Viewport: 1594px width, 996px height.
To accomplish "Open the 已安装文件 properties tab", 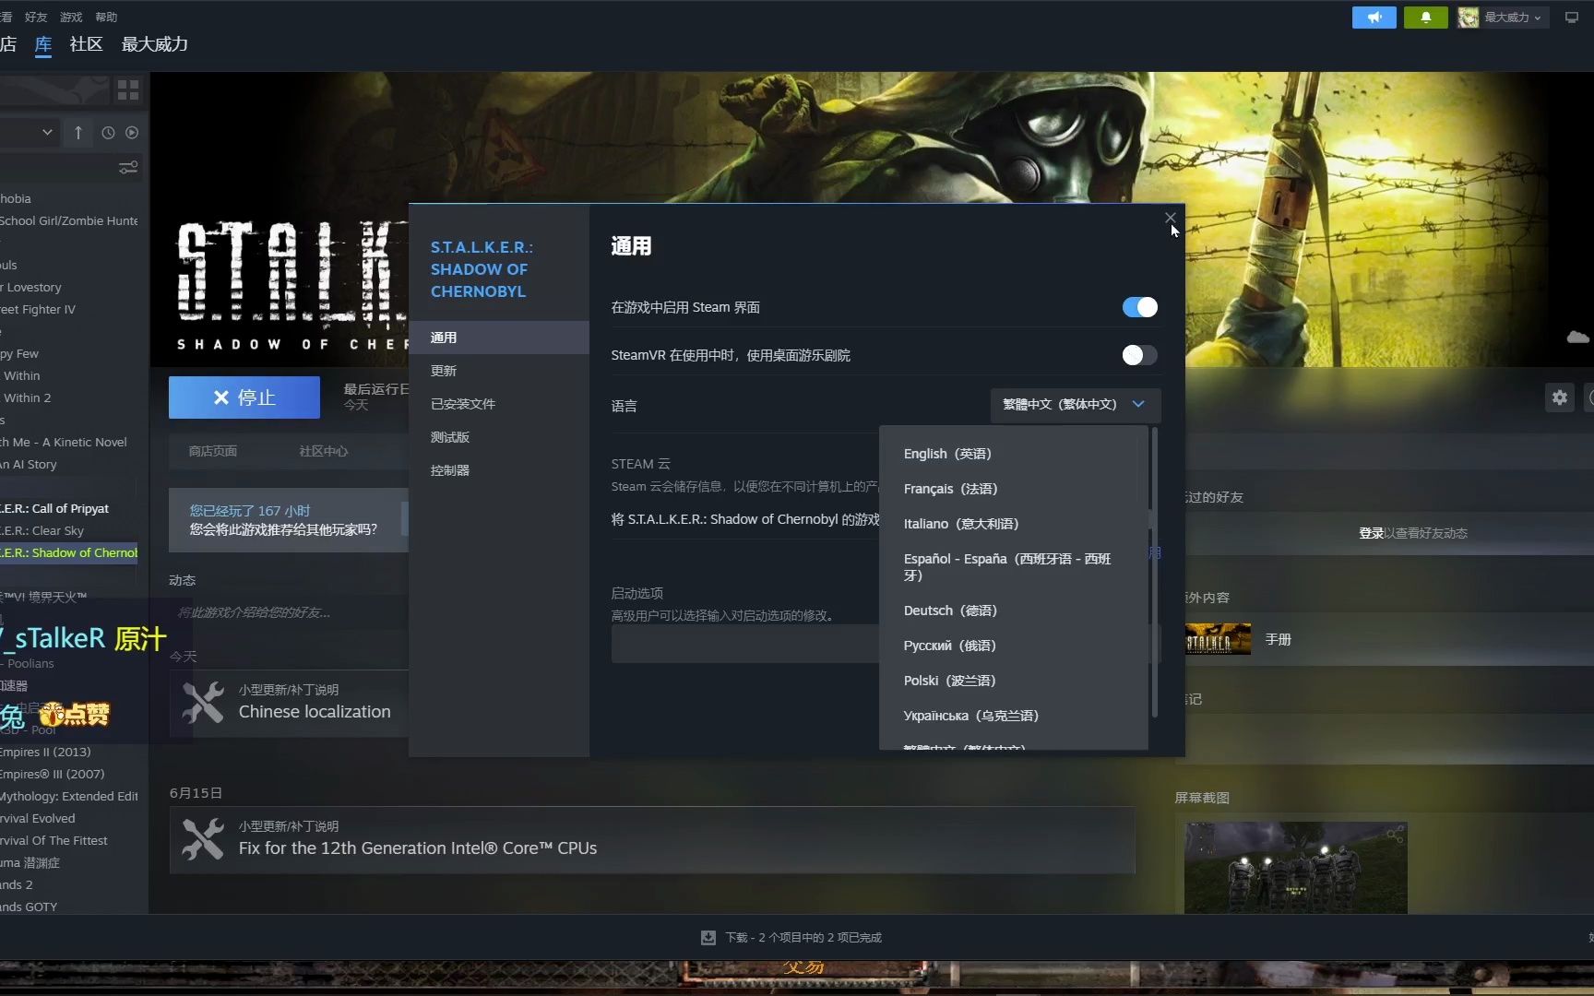I will [x=498, y=404].
